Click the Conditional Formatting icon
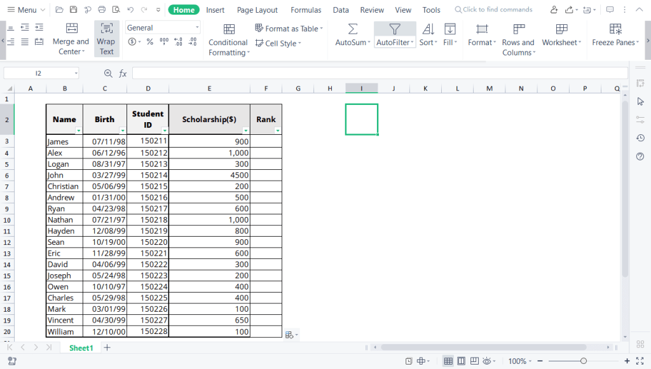Screen dimensions: 651x369 tap(229, 29)
